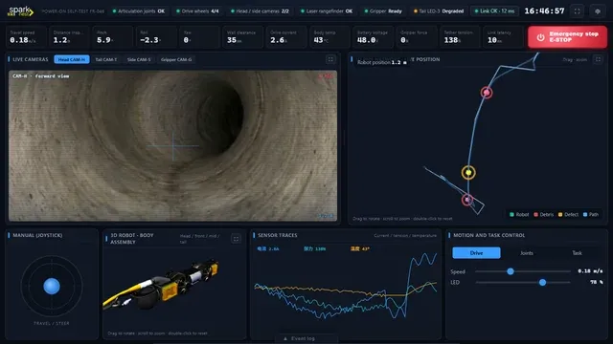Click the 16:46:57 clock
Viewport: 613px width, 344px height.
tap(544, 11)
